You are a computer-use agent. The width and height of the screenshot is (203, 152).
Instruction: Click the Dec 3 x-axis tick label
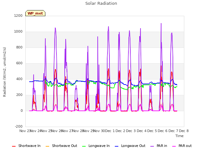(131, 131)
